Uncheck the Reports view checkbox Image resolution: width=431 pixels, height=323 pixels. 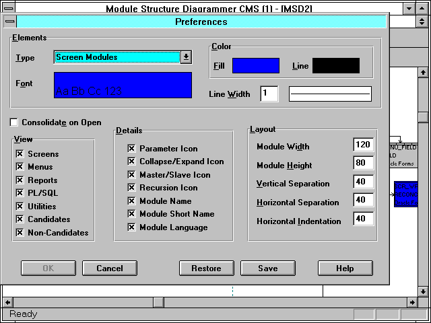(19, 180)
